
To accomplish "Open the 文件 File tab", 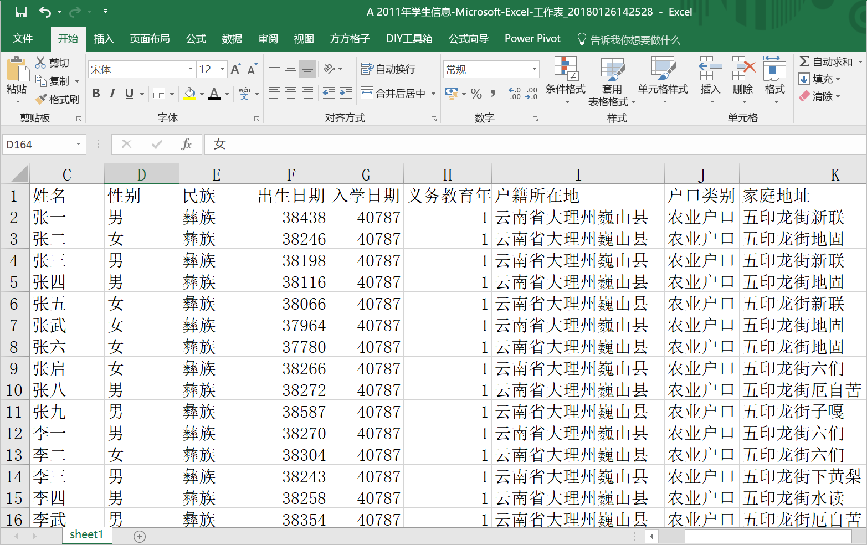I will (x=23, y=38).
